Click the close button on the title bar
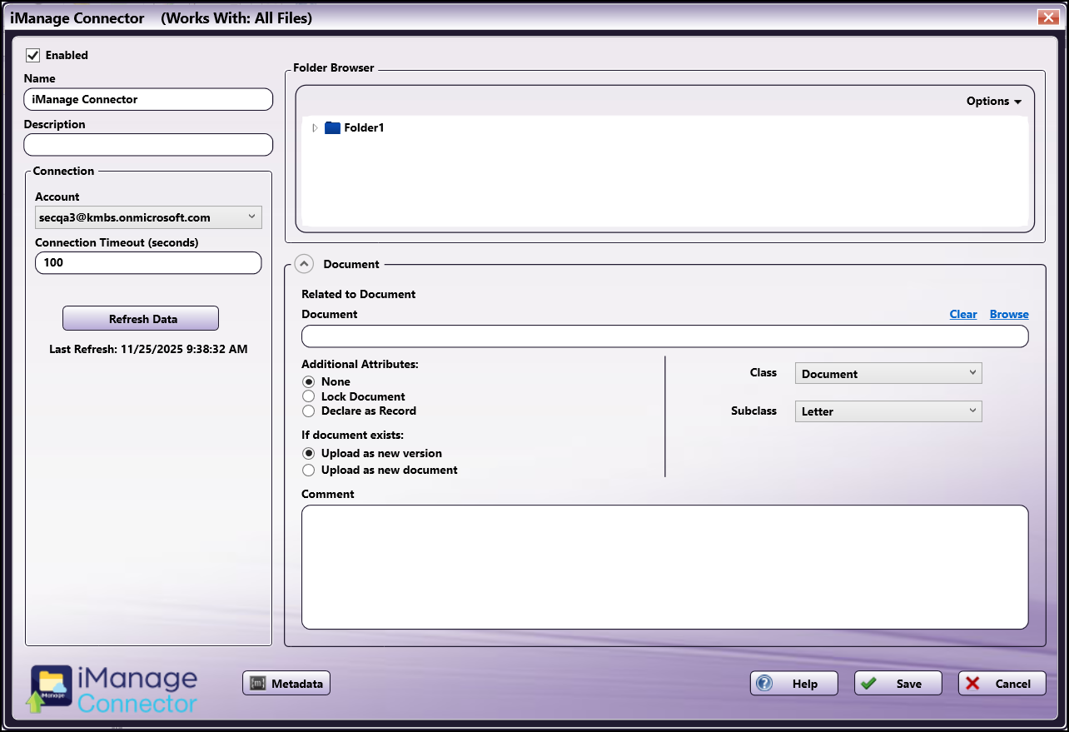This screenshot has width=1069, height=732. click(1047, 17)
